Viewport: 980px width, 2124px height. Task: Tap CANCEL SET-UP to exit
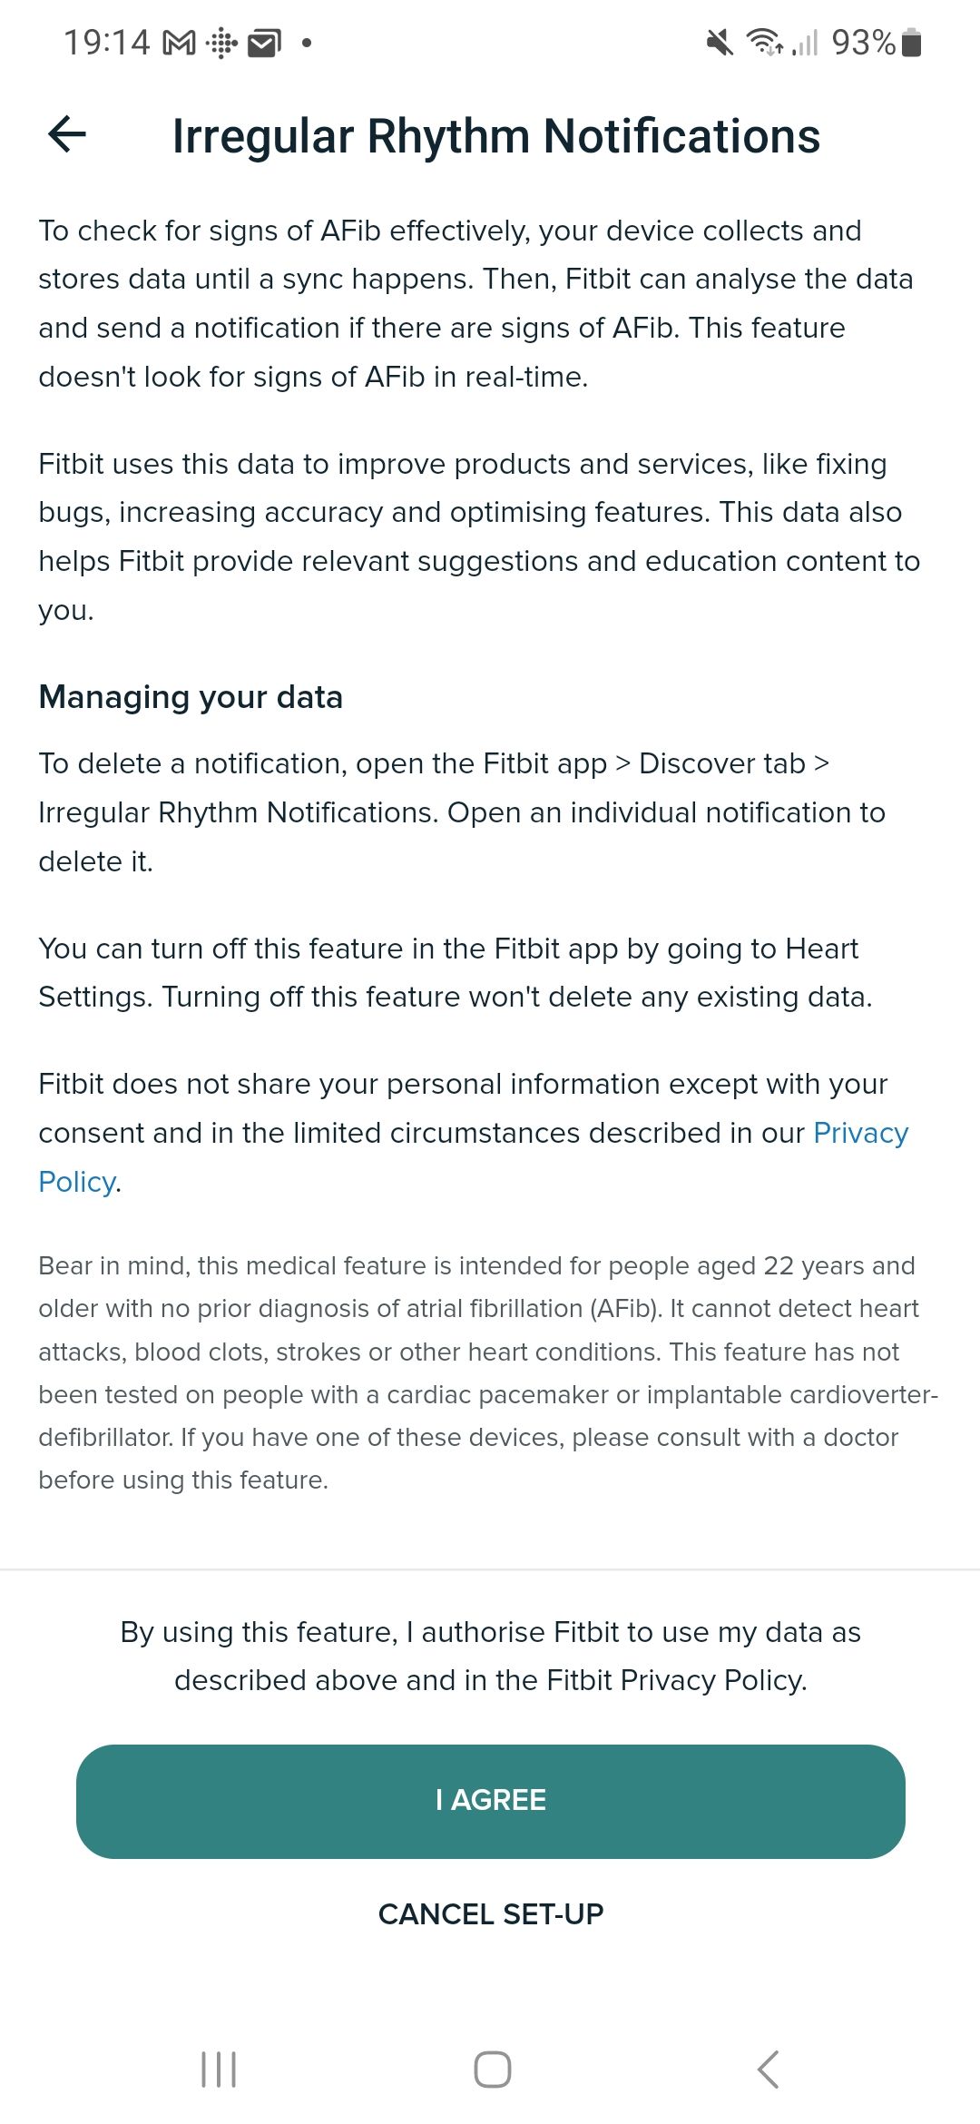491,1914
